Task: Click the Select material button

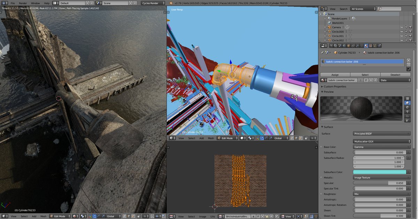Action: pos(365,75)
